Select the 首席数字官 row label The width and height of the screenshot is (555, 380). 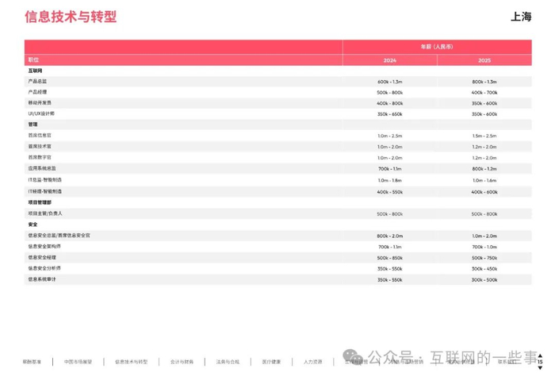pos(40,157)
